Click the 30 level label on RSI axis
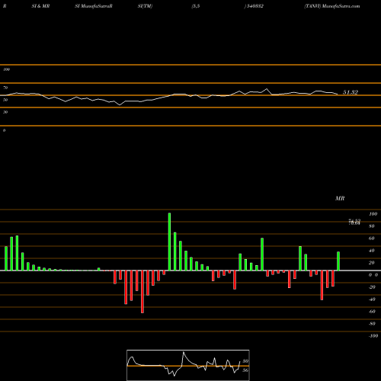Screen dimensions: 381x381 [5, 112]
